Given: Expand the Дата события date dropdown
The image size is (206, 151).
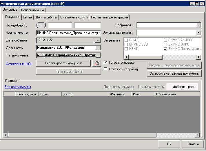Looking at the screenshot, I should (98, 40).
